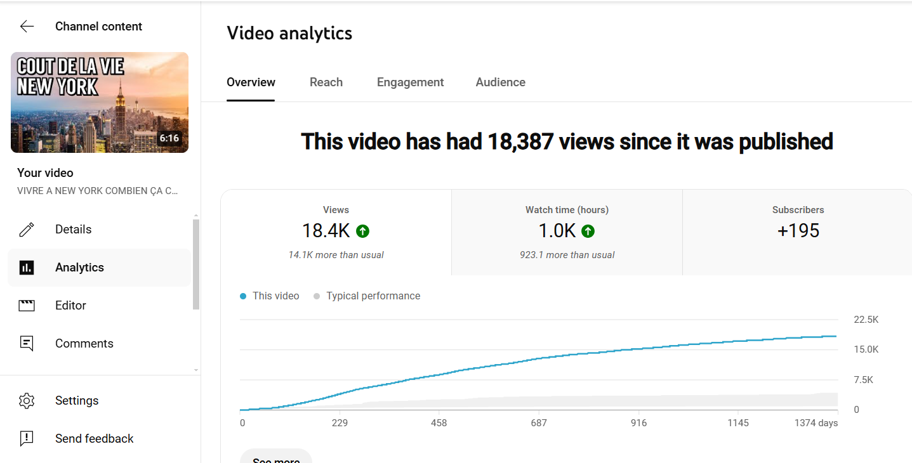
Task: Click the green arrow beside Watch time
Action: pyautogui.click(x=588, y=231)
